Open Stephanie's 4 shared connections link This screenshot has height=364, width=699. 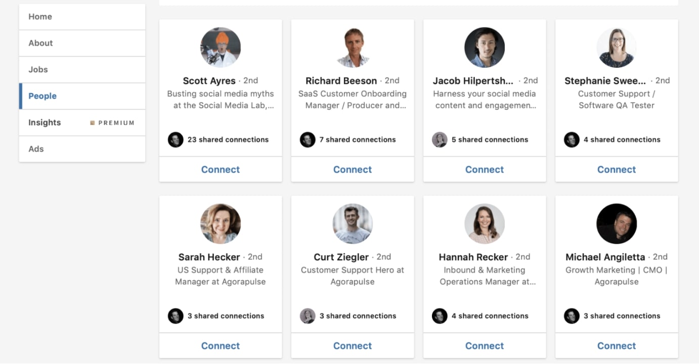[x=622, y=140]
